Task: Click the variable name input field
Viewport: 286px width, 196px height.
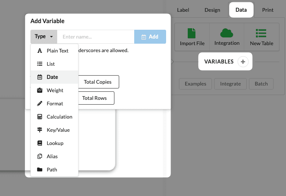Action: (x=95, y=37)
